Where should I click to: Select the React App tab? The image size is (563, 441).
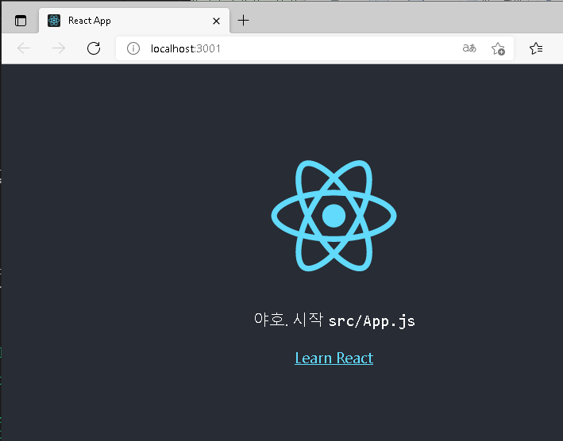tap(134, 21)
